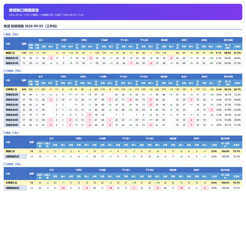
Task: Click +15 in the 红牌楼（1队）汇总 row
Action: (x=134, y=183)
